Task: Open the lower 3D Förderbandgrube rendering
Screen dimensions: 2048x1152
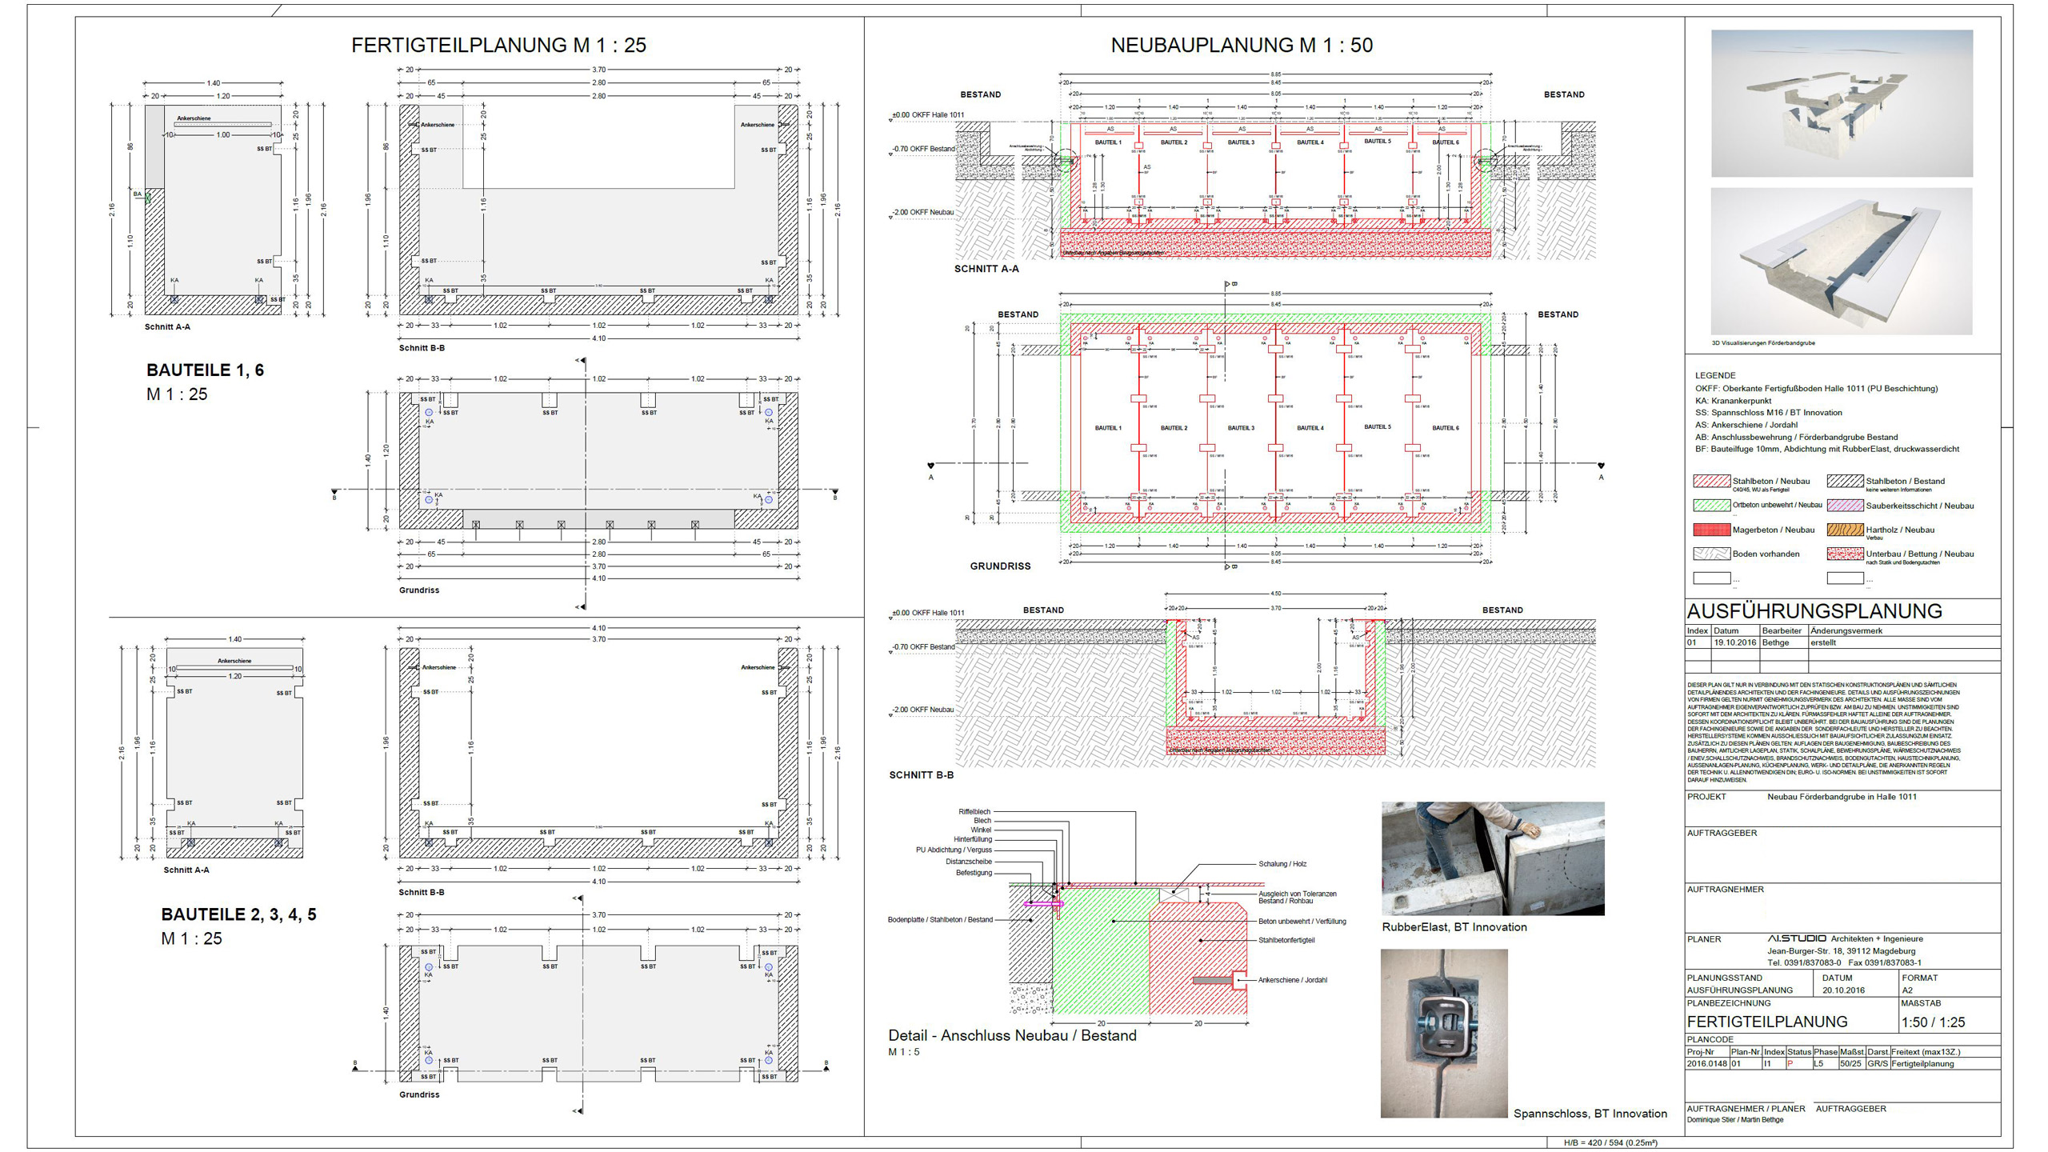Action: (x=1842, y=262)
